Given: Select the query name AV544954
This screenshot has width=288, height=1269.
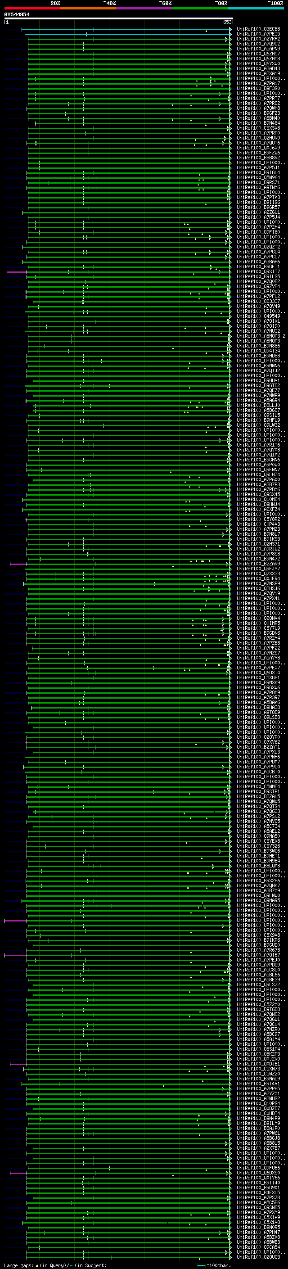Looking at the screenshot, I should (x=17, y=15).
